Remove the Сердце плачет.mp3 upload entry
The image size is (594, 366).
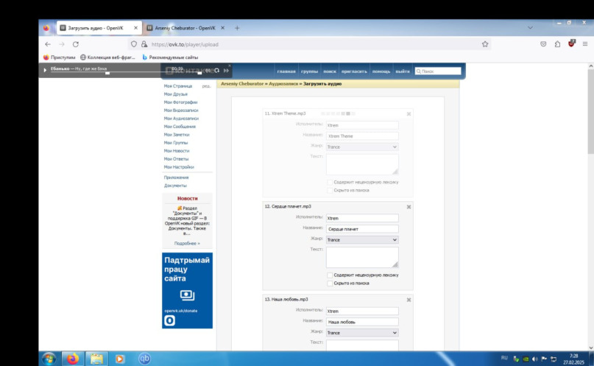409,207
